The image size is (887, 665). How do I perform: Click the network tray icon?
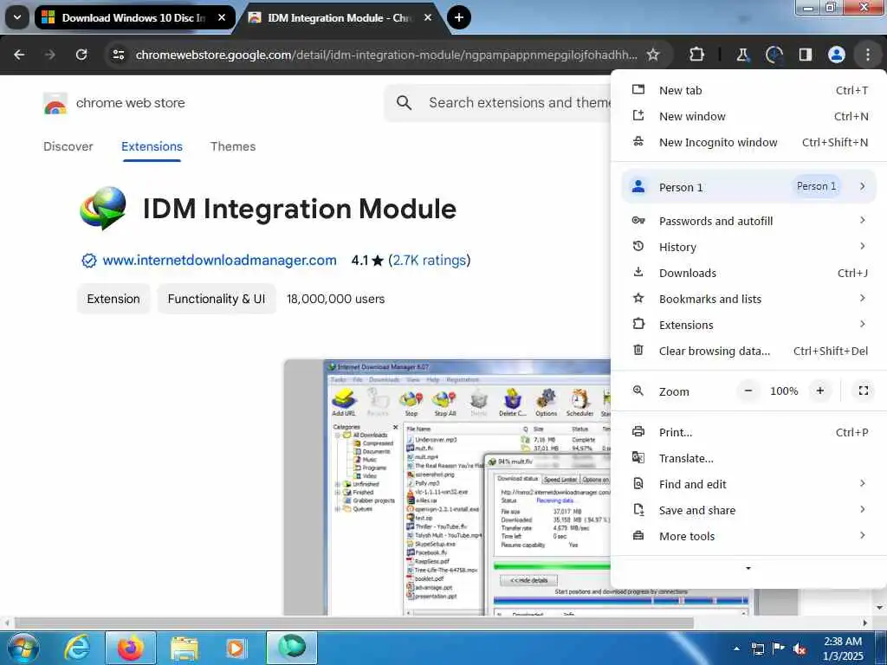[x=757, y=649]
